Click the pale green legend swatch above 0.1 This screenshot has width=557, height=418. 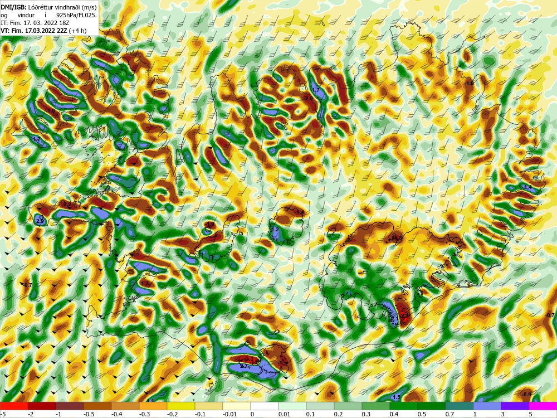point(320,406)
